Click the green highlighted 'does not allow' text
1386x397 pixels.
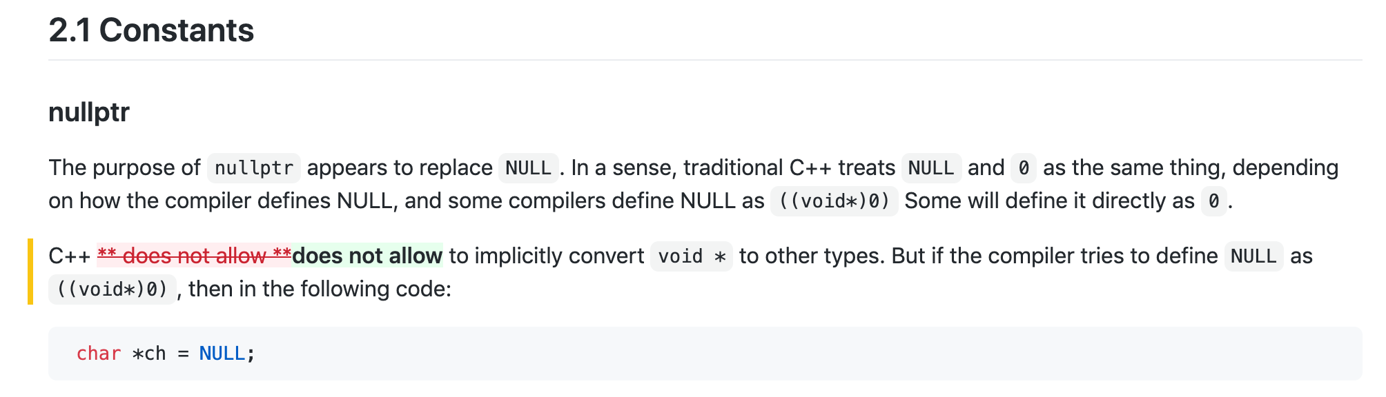pos(367,256)
